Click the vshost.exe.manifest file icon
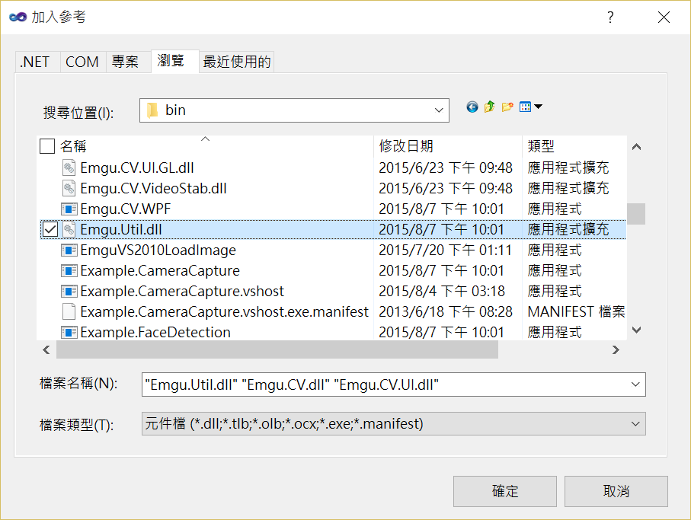 coord(69,311)
